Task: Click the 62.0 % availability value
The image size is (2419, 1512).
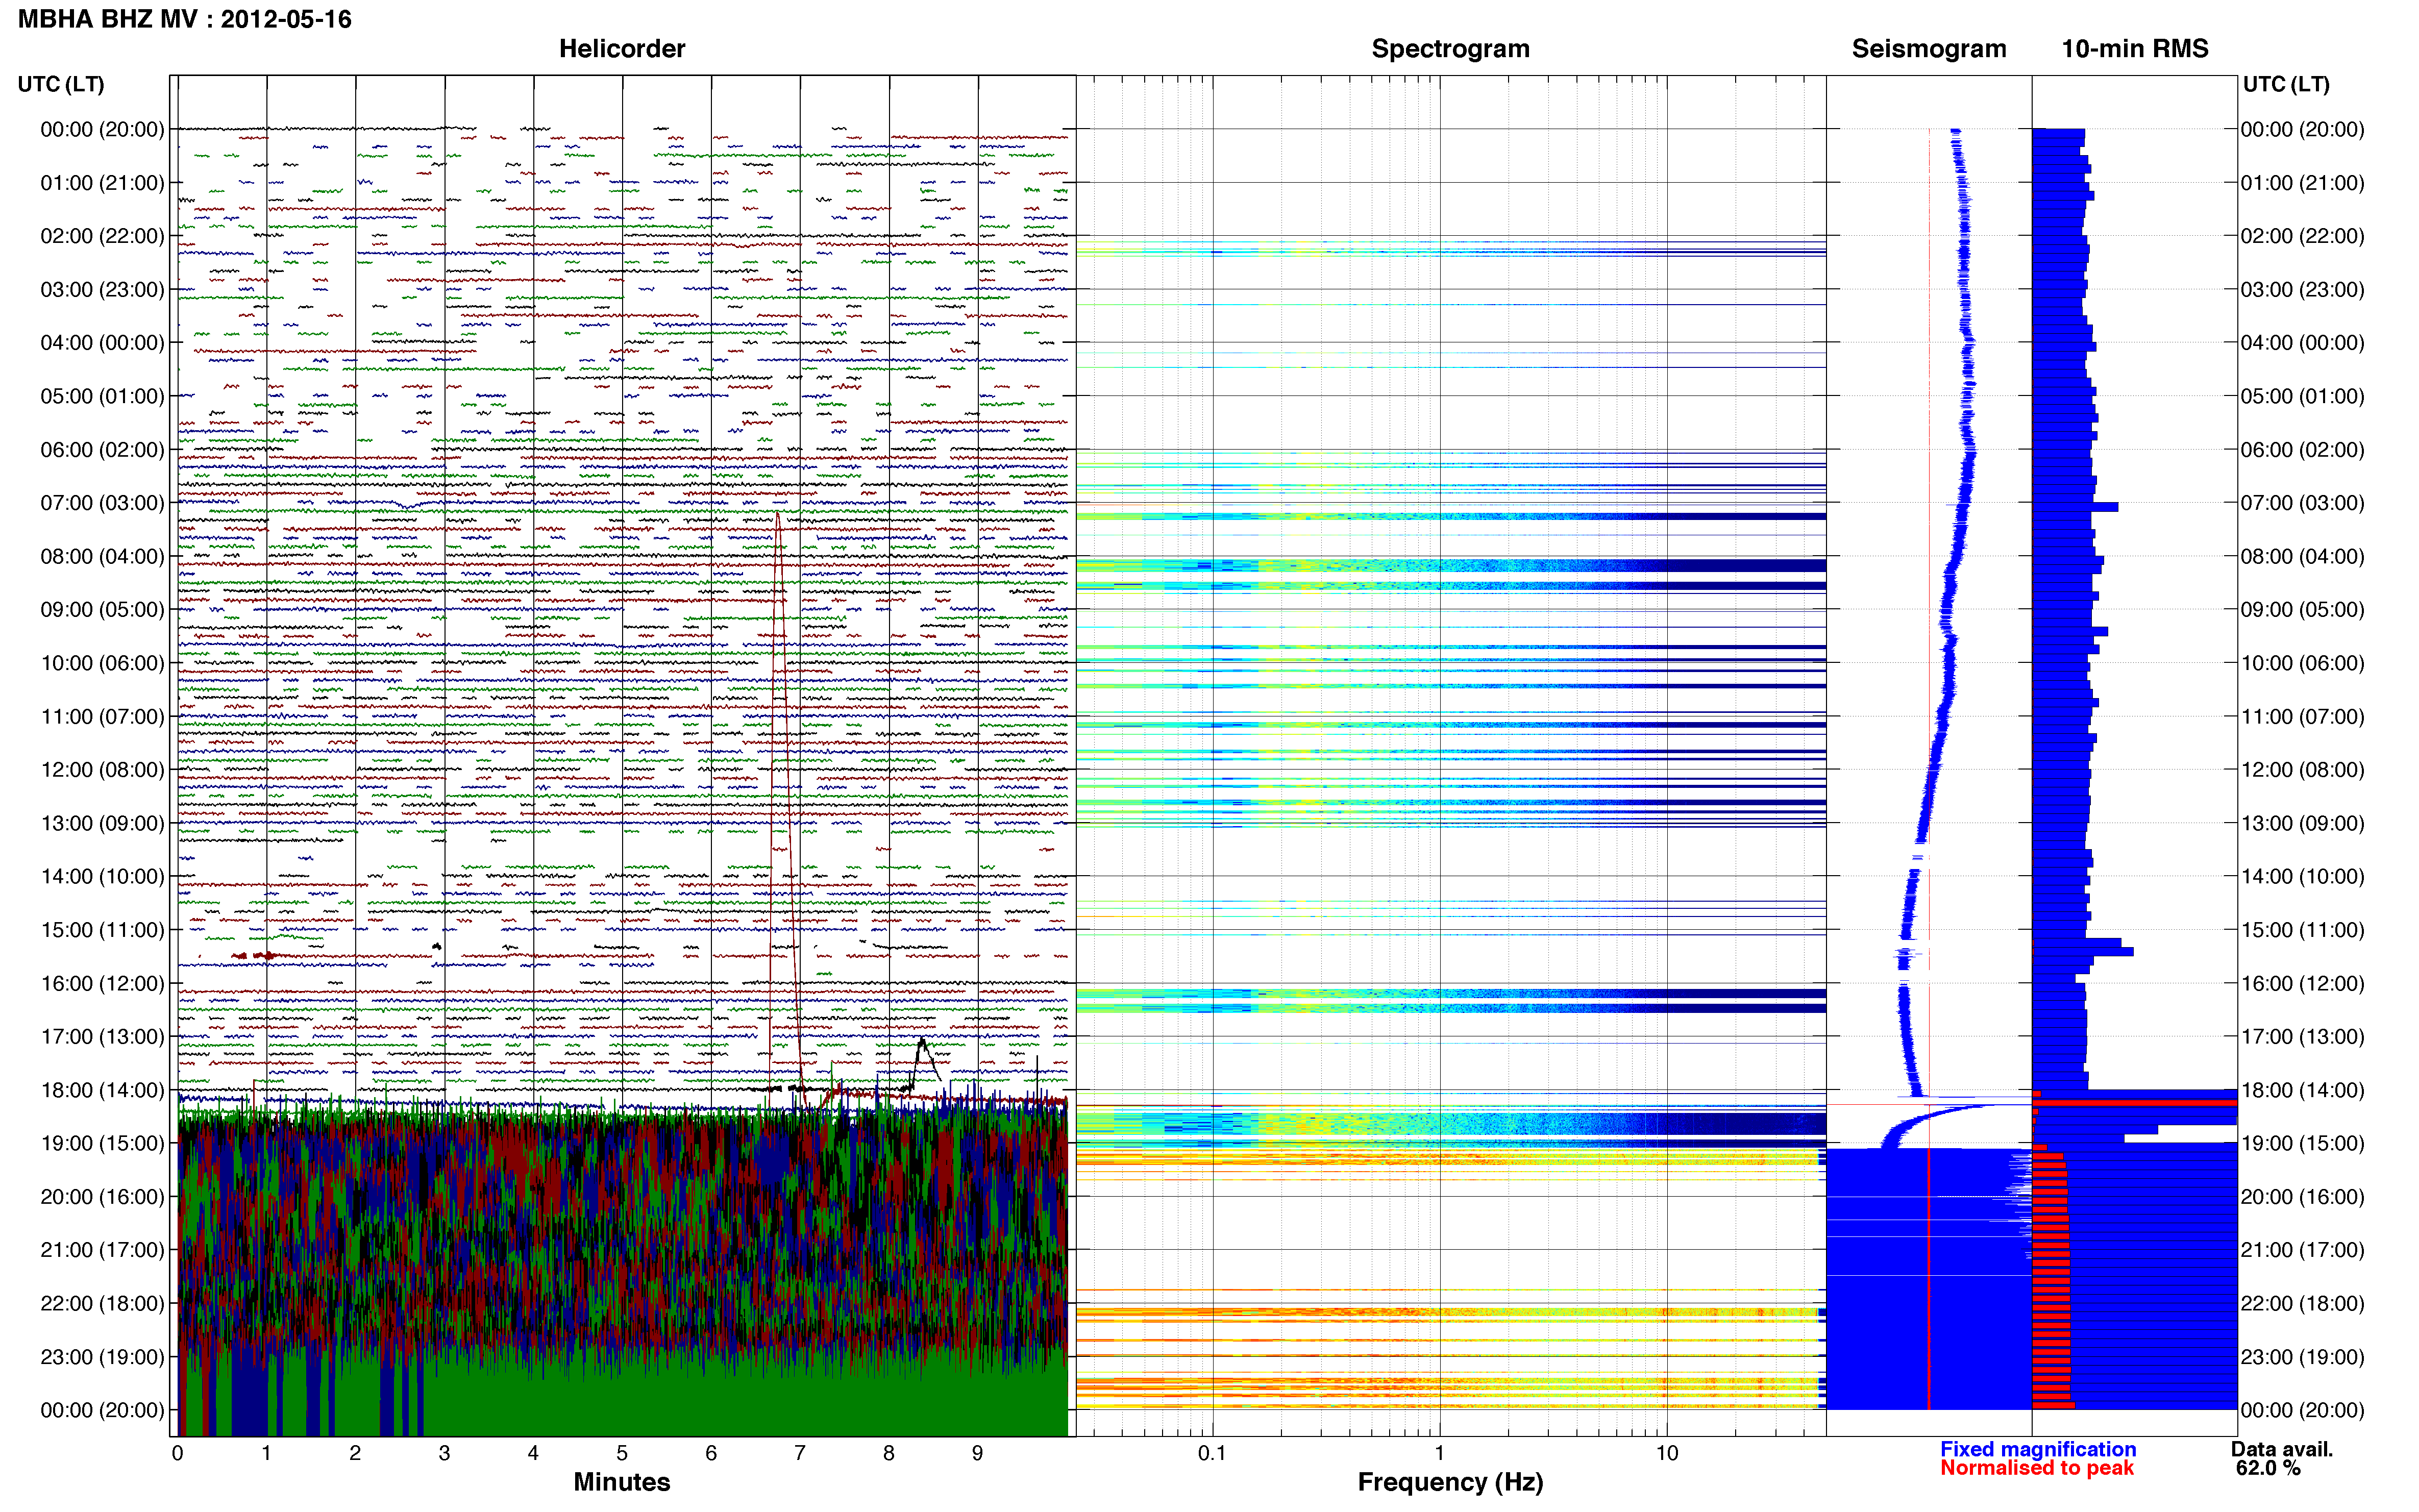Action: [x=2268, y=1468]
